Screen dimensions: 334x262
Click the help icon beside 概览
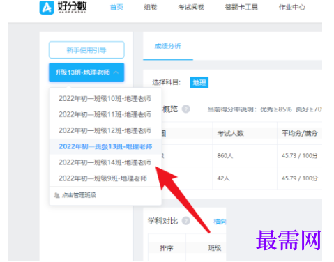[x=185, y=109]
